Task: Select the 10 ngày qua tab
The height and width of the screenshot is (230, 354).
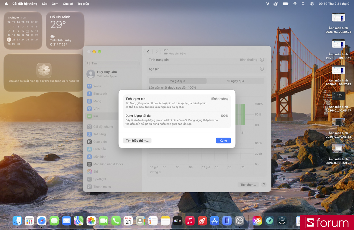Action: pyautogui.click(x=235, y=81)
